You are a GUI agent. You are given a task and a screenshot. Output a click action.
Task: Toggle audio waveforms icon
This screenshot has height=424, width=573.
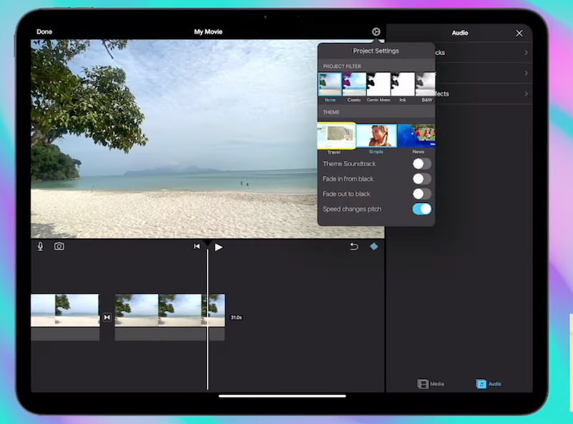373,247
